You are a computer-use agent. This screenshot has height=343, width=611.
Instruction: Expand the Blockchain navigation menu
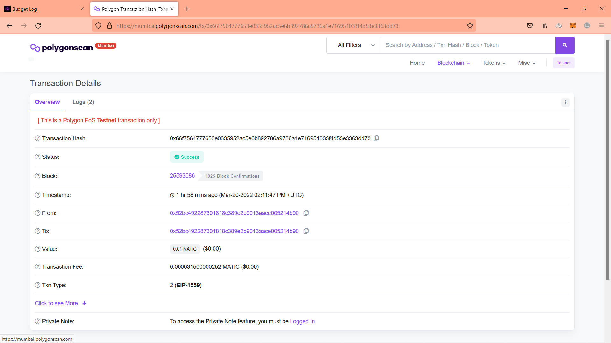click(x=453, y=63)
